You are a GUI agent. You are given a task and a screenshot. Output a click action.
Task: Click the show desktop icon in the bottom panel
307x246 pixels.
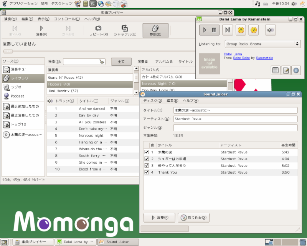point(5,242)
